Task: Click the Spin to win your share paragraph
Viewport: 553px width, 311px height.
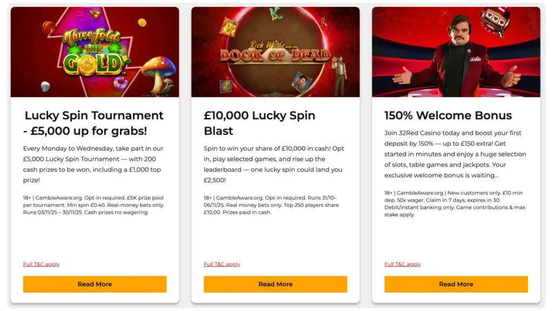Action: [x=274, y=164]
